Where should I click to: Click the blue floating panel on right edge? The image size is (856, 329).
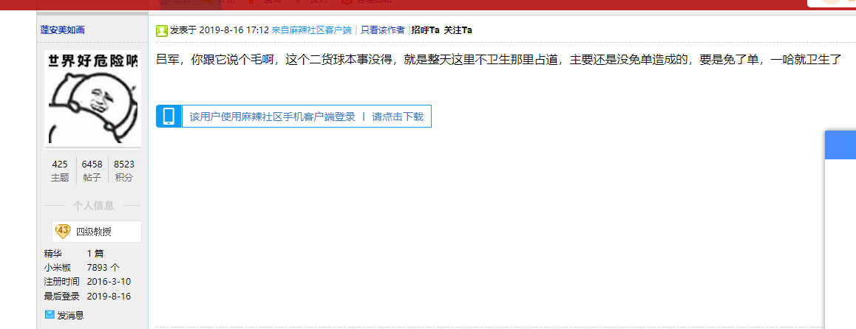pyautogui.click(x=840, y=145)
